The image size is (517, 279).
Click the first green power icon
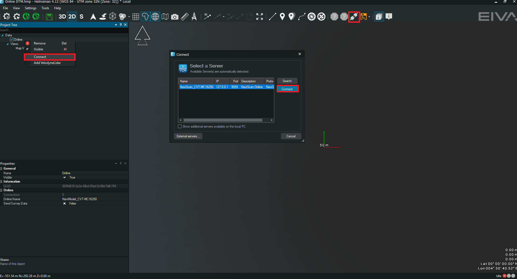click(26, 17)
